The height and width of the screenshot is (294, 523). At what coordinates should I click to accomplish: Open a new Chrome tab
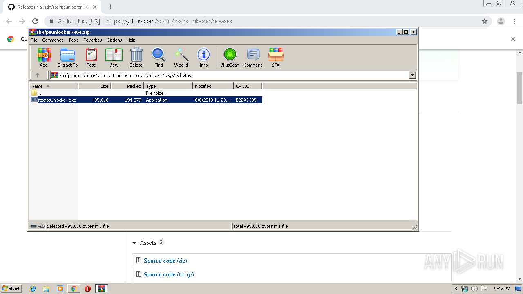(110, 7)
